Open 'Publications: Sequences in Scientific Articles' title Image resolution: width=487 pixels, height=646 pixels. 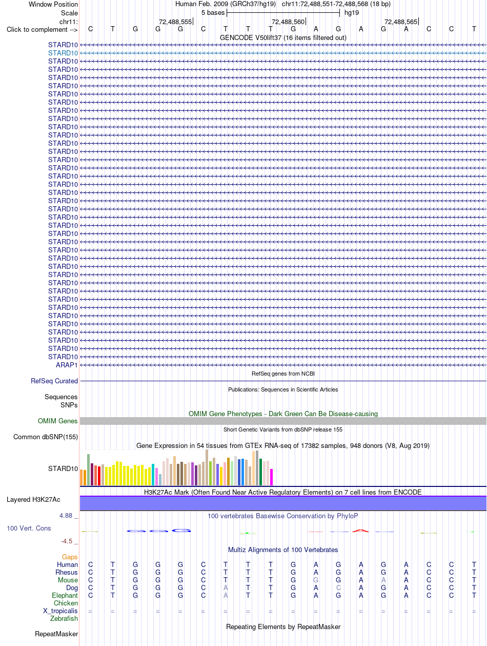pyautogui.click(x=283, y=389)
